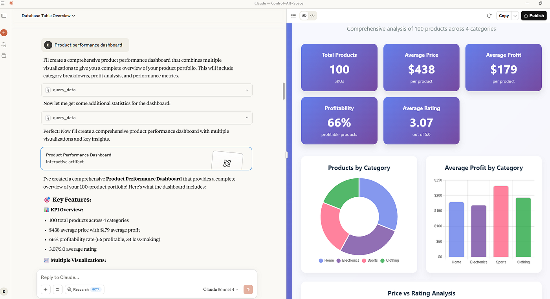Open the projects icon in sidebar
This screenshot has width=550, height=299.
pyautogui.click(x=4, y=56)
